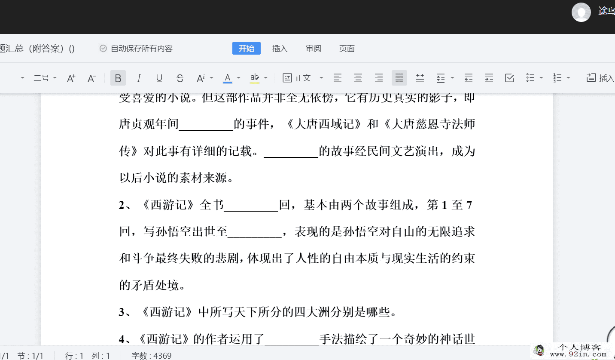The image size is (615, 360).
Task: Apply blue font color
Action: pos(228,78)
